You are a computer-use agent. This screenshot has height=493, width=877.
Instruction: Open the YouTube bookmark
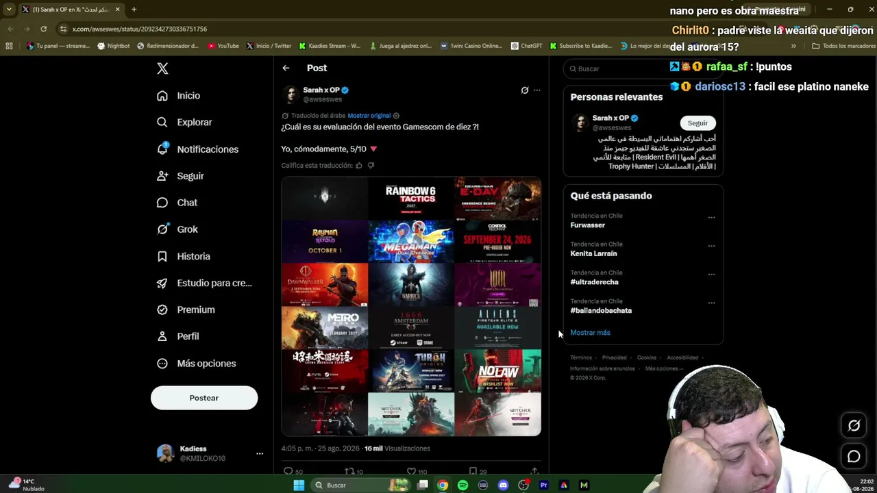(223, 46)
